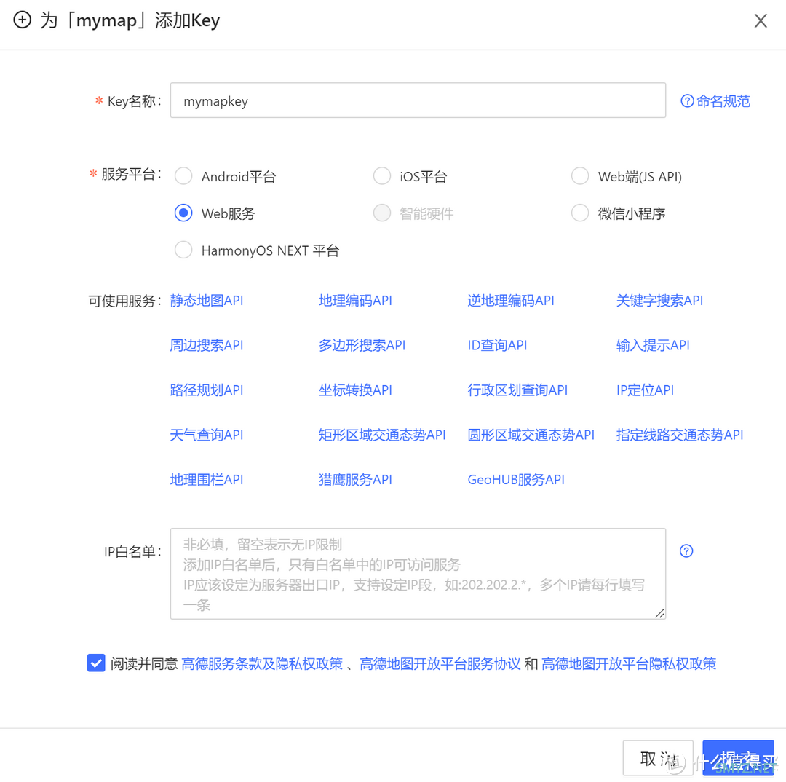This screenshot has height=782, width=786.
Task: Select the 微信小程序 radio button
Action: click(580, 213)
